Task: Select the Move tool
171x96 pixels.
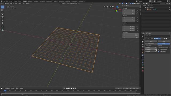Action: pos(2,14)
